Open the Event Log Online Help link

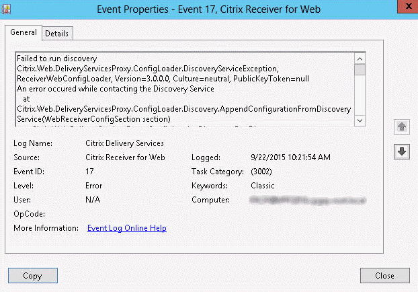pyautogui.click(x=127, y=228)
